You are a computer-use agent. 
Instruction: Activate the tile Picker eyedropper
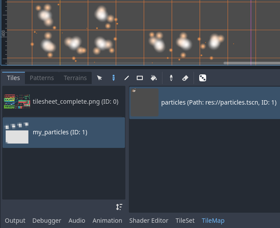pyautogui.click(x=171, y=78)
